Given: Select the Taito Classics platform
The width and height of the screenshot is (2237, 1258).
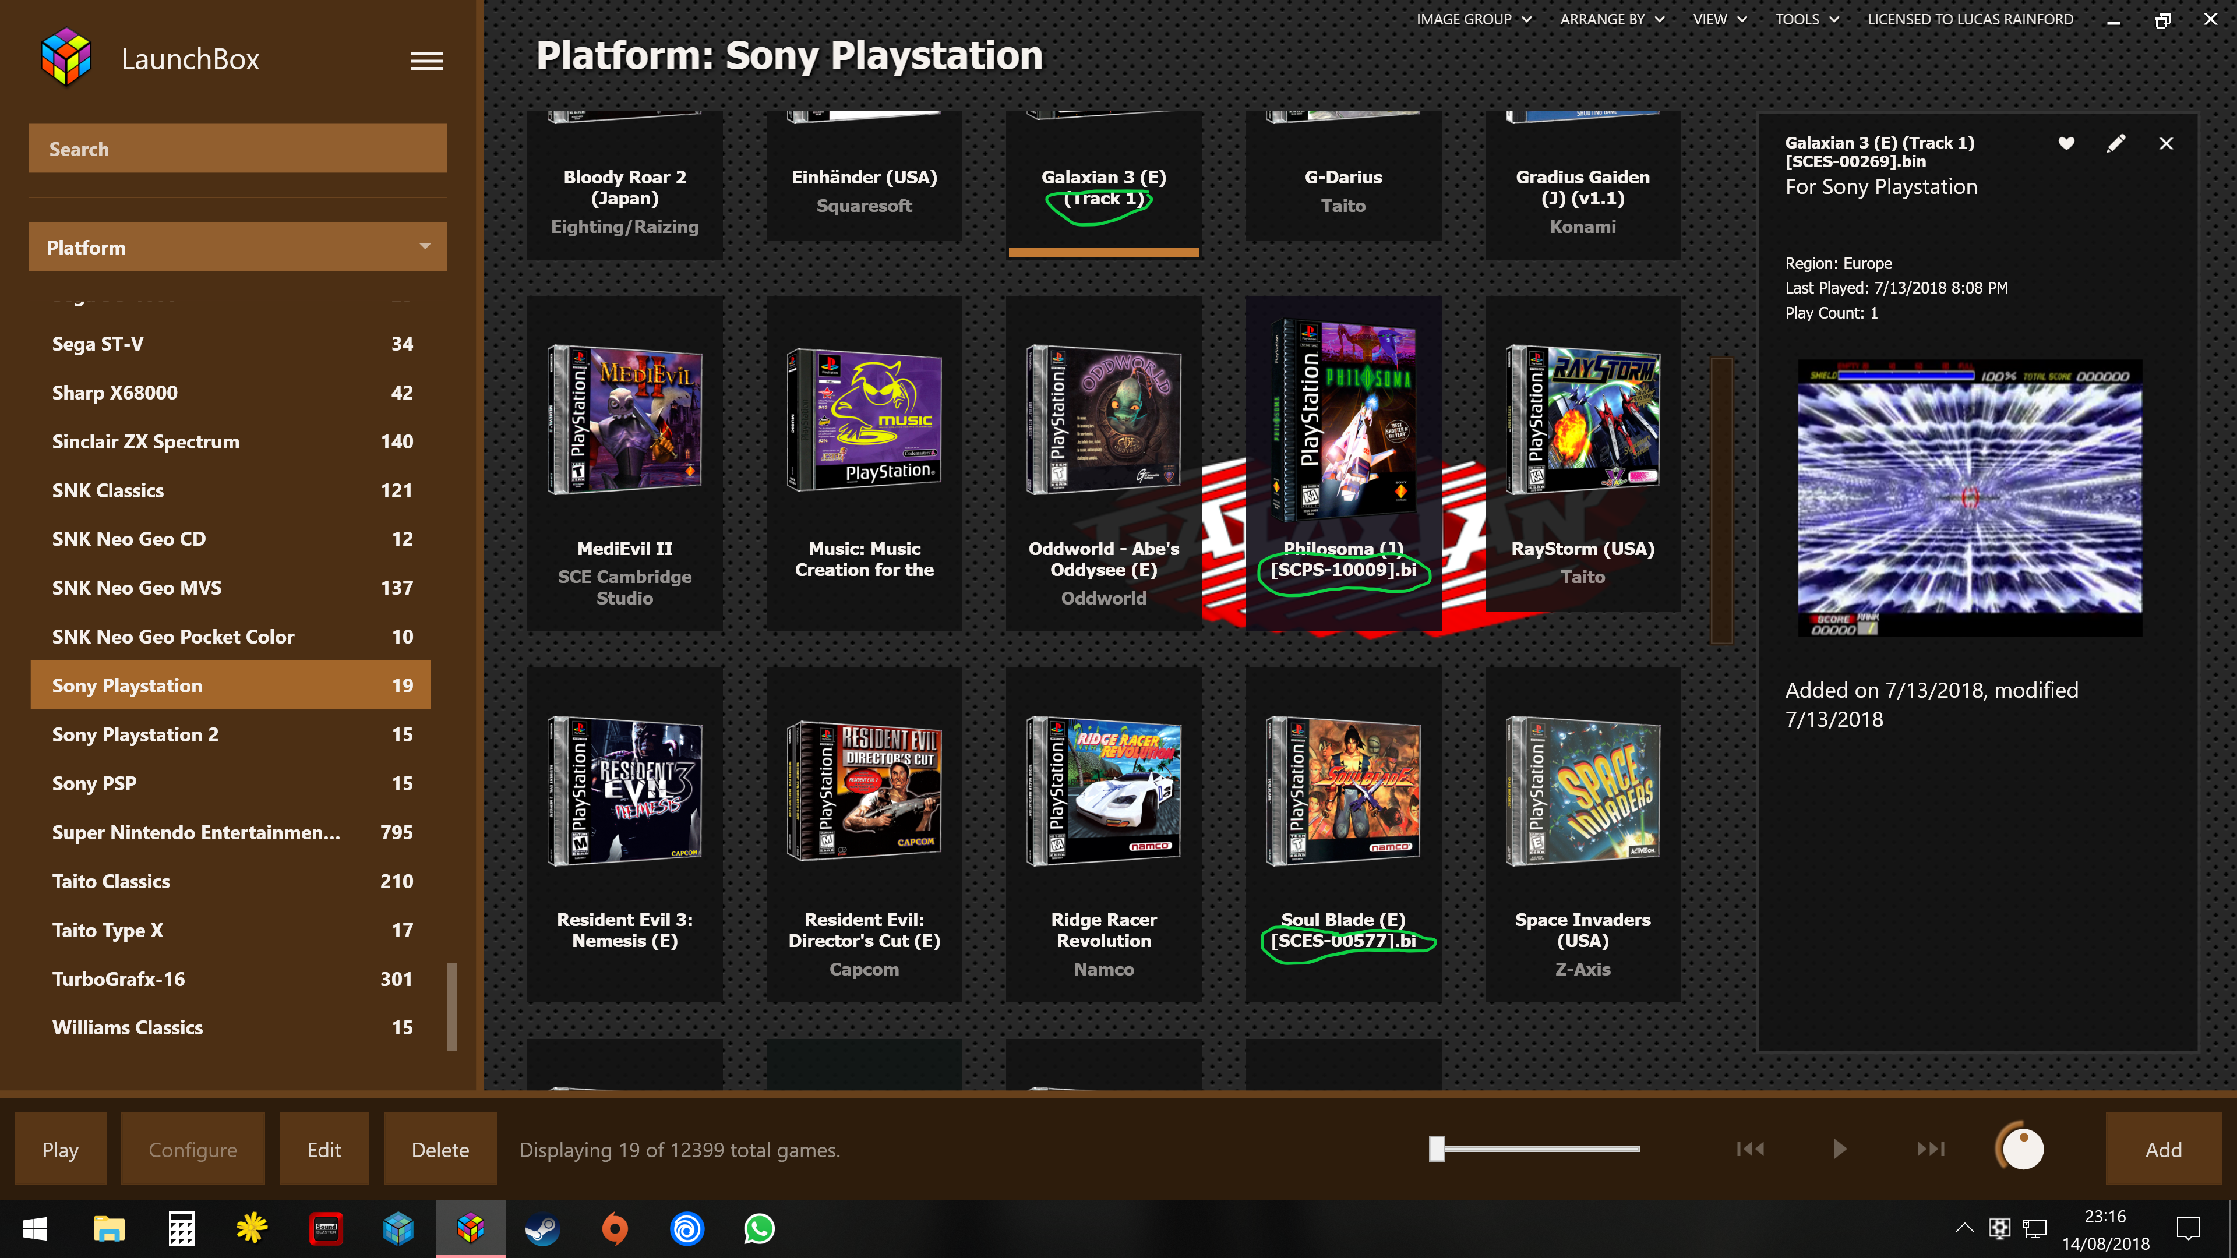Looking at the screenshot, I should [x=231, y=881].
